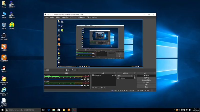The image size is (200, 112).
Task: Adjust the microphone volume slider
Action: click(x=64, y=79)
